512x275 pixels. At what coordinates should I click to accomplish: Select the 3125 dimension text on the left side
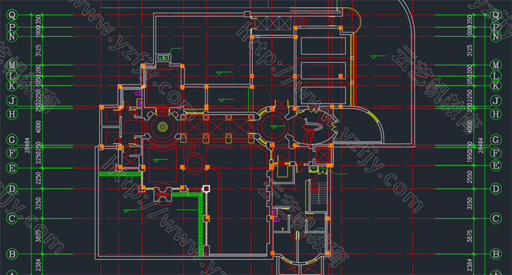pyautogui.click(x=39, y=51)
